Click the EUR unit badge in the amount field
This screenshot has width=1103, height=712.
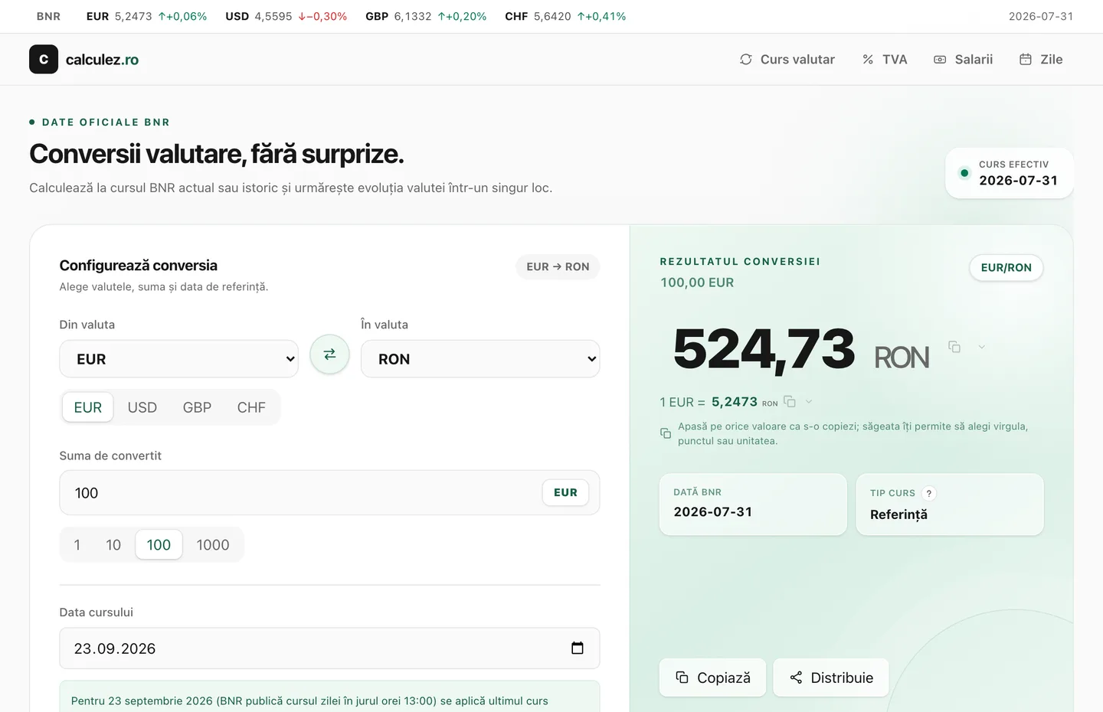pos(565,492)
